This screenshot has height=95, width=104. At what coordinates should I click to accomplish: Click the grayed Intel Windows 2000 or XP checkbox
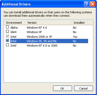[7, 36]
